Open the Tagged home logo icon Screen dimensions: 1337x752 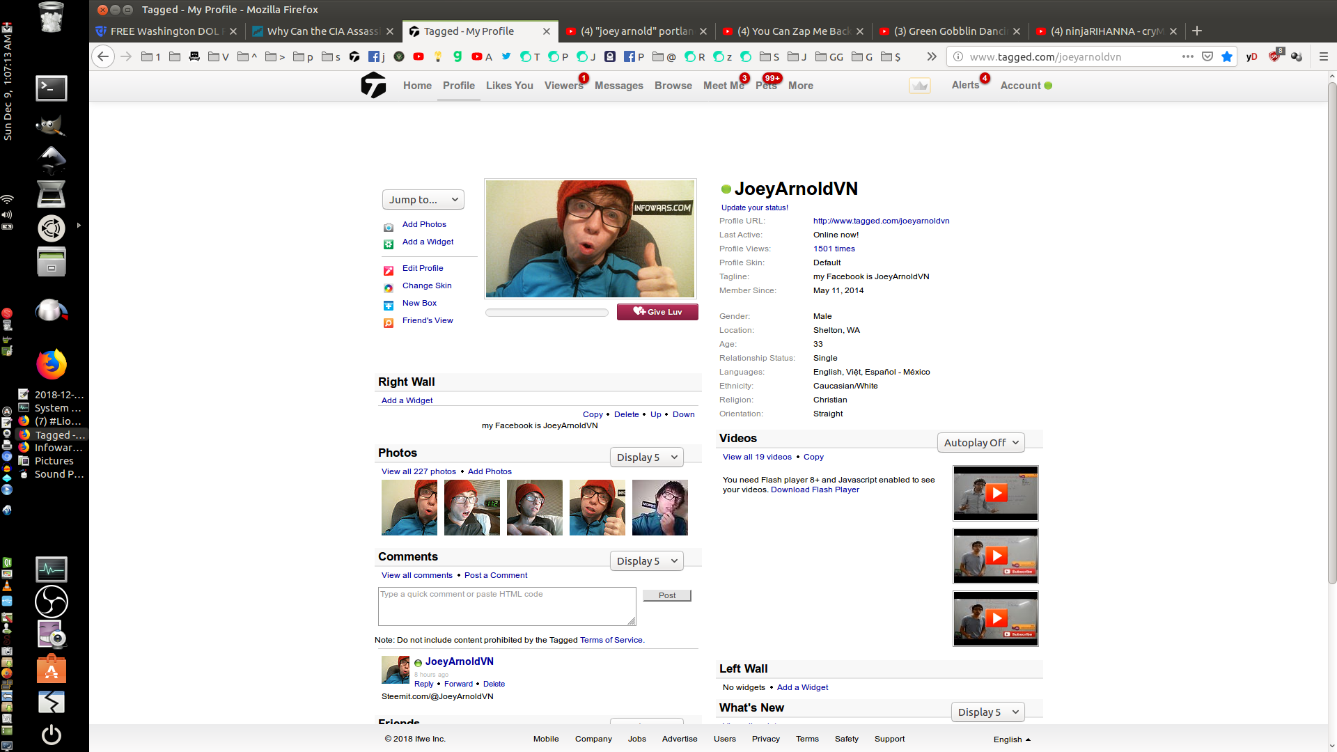pyautogui.click(x=374, y=85)
